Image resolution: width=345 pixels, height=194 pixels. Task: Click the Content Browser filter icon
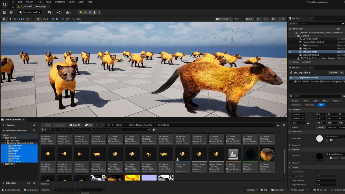43,130
